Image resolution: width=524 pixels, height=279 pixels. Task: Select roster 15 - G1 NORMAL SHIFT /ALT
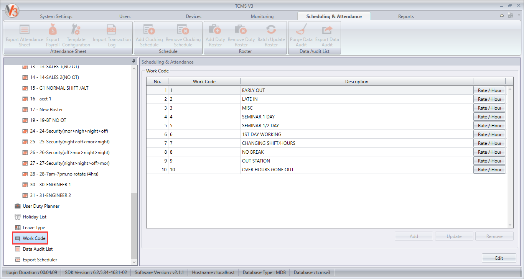pos(59,88)
